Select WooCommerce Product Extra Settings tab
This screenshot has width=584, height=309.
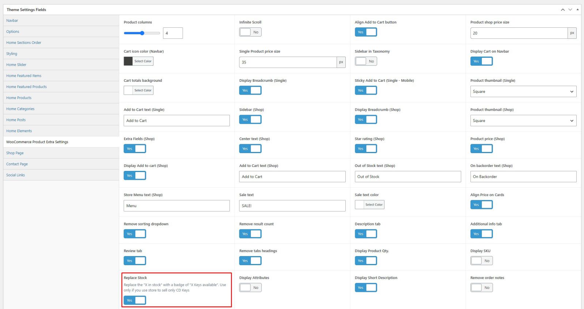coord(61,142)
